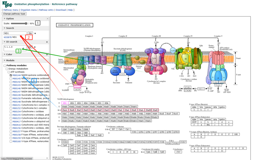This screenshot has width=271, height=160.
Task: Collapse the left sidebar arrow icon
Action: pos(47,19)
